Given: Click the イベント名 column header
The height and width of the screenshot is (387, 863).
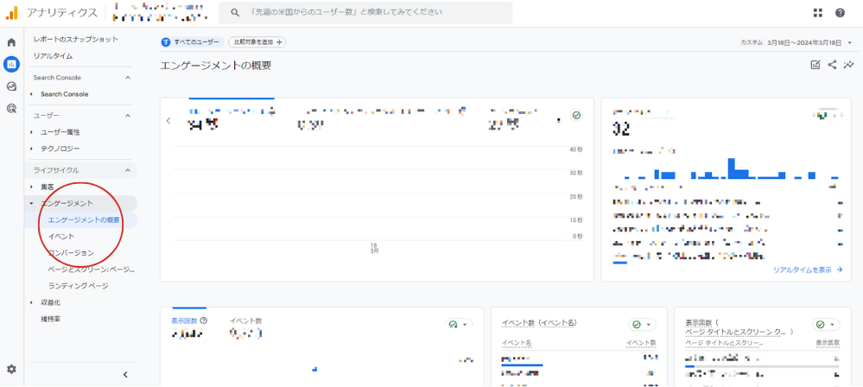Looking at the screenshot, I should tap(517, 343).
